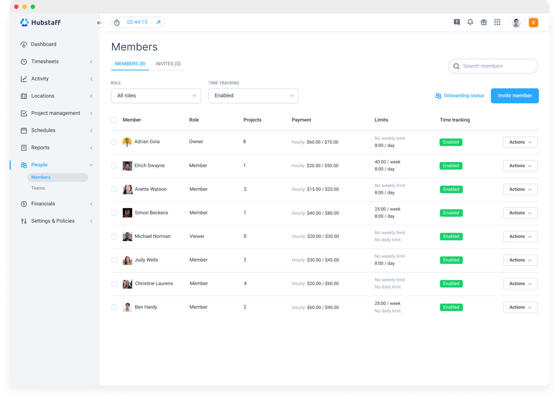
Task: Collapse sidebar with the back arrow button
Action: coord(99,23)
